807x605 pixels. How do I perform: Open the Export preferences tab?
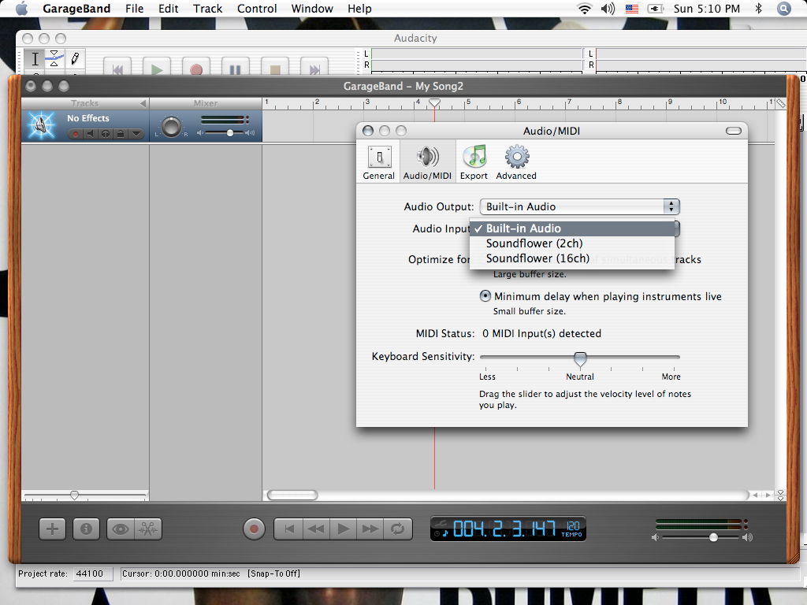[474, 162]
